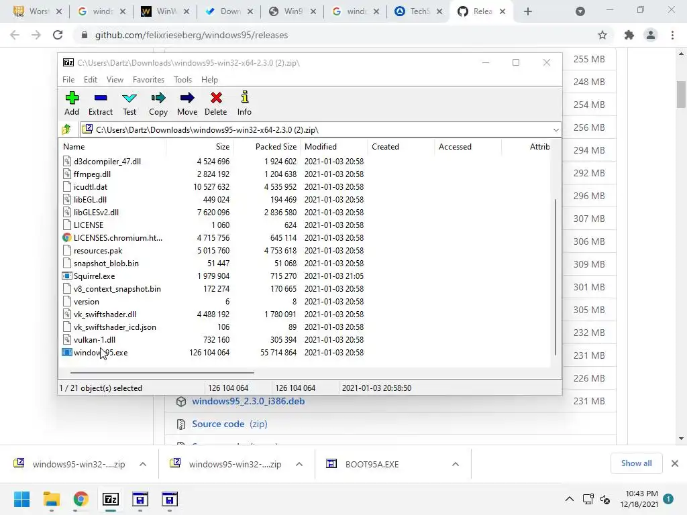Select the libEGL.dll file

click(91, 200)
